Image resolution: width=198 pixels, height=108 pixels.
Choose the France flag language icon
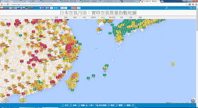21,8
